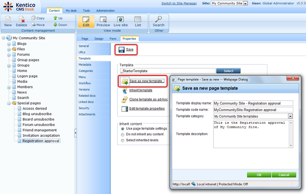The height and width of the screenshot is (194, 306).
Task: Open the Administration tab
Action: coord(105,10)
